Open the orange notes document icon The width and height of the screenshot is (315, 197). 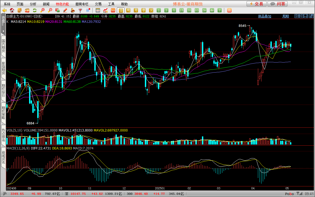(20, 10)
